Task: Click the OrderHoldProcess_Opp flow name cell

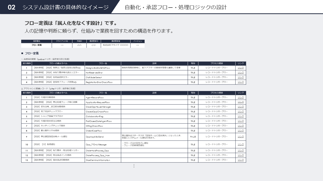Action: click(x=97, y=151)
